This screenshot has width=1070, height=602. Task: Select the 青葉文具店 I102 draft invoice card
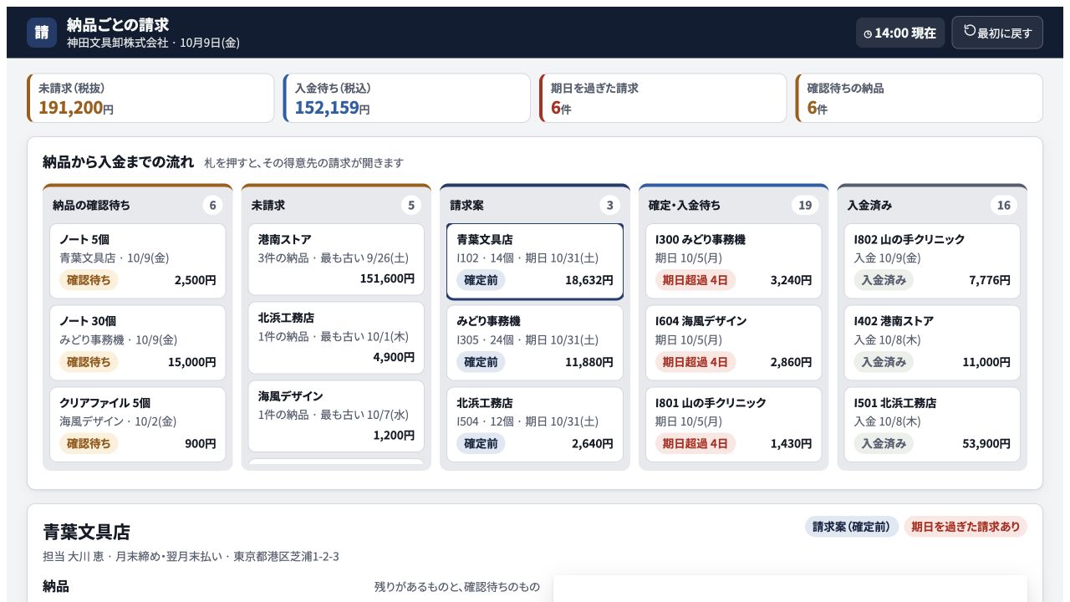point(535,261)
